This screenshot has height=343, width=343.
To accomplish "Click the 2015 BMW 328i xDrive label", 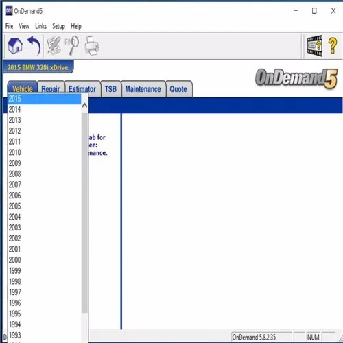I will point(38,67).
